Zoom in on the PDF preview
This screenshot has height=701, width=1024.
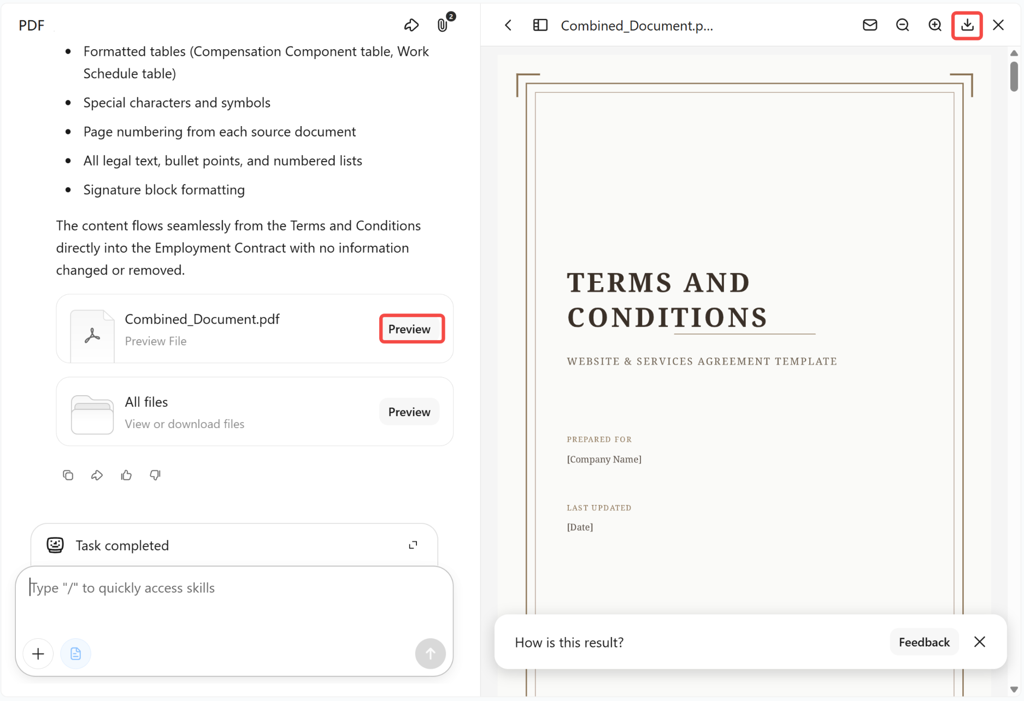935,25
